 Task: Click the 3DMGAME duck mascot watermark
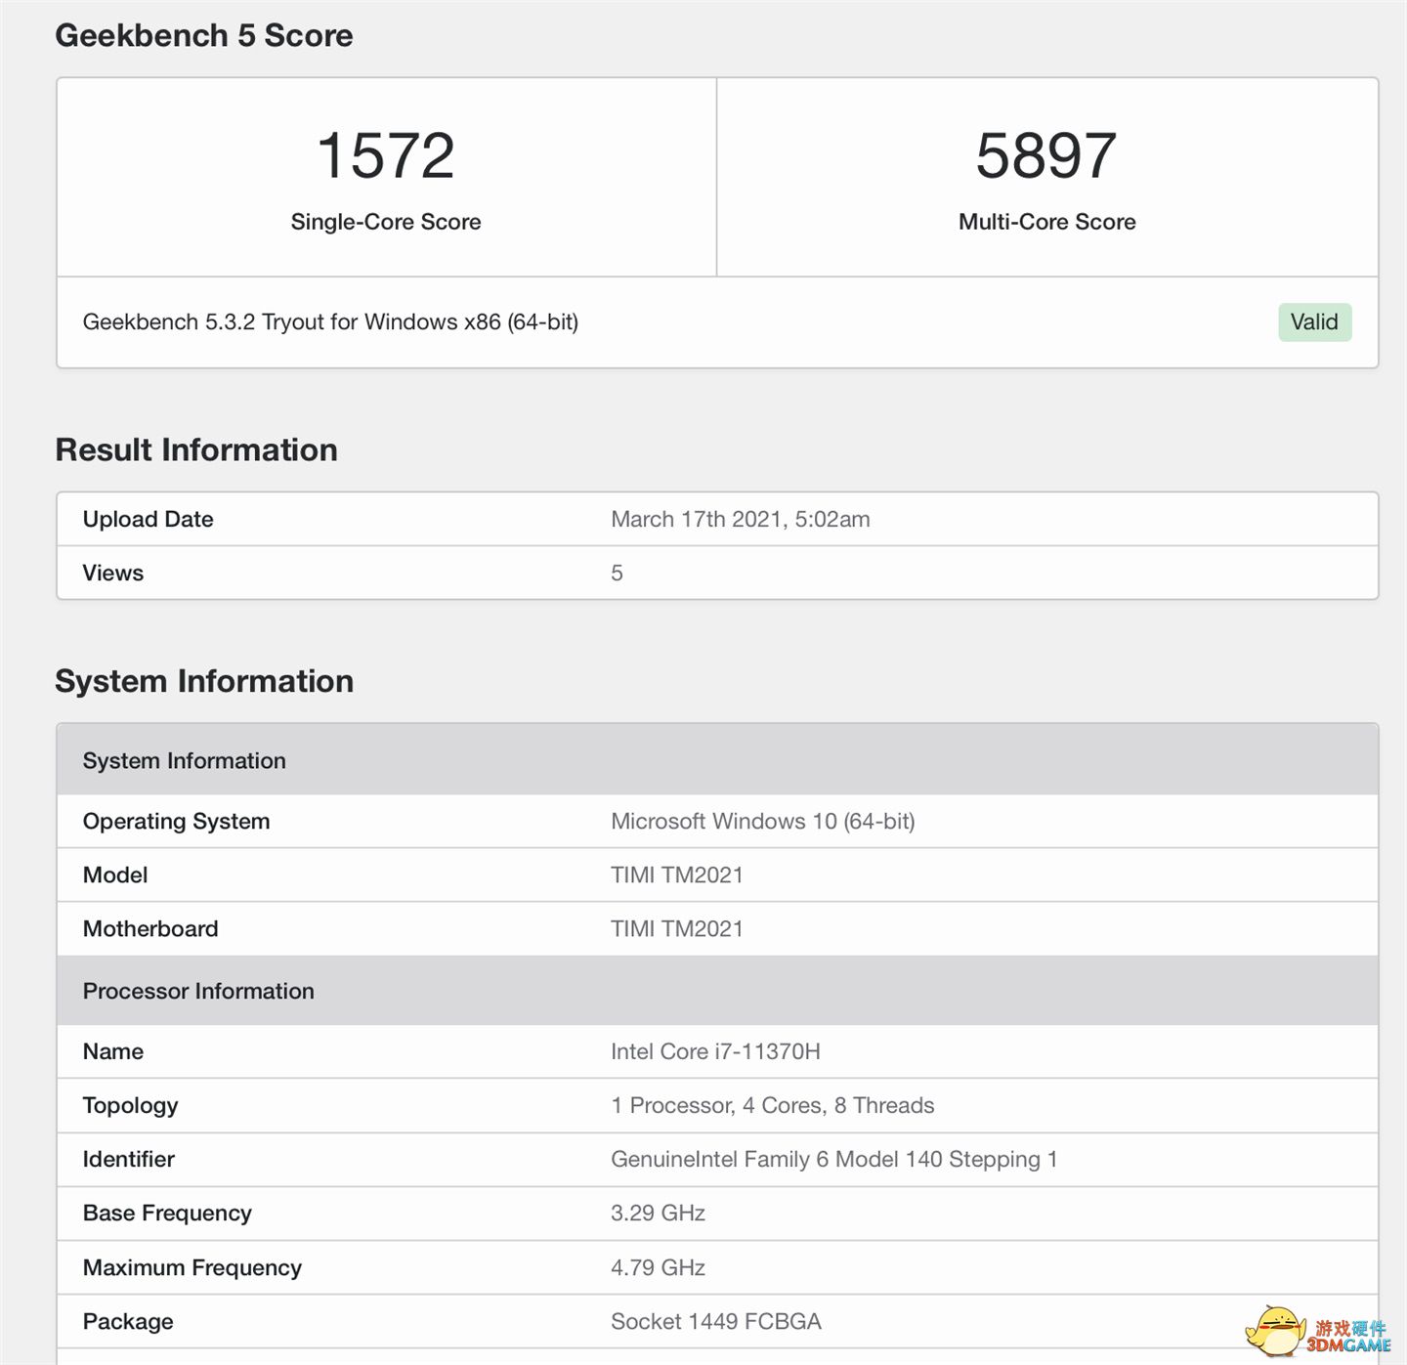(x=1276, y=1331)
